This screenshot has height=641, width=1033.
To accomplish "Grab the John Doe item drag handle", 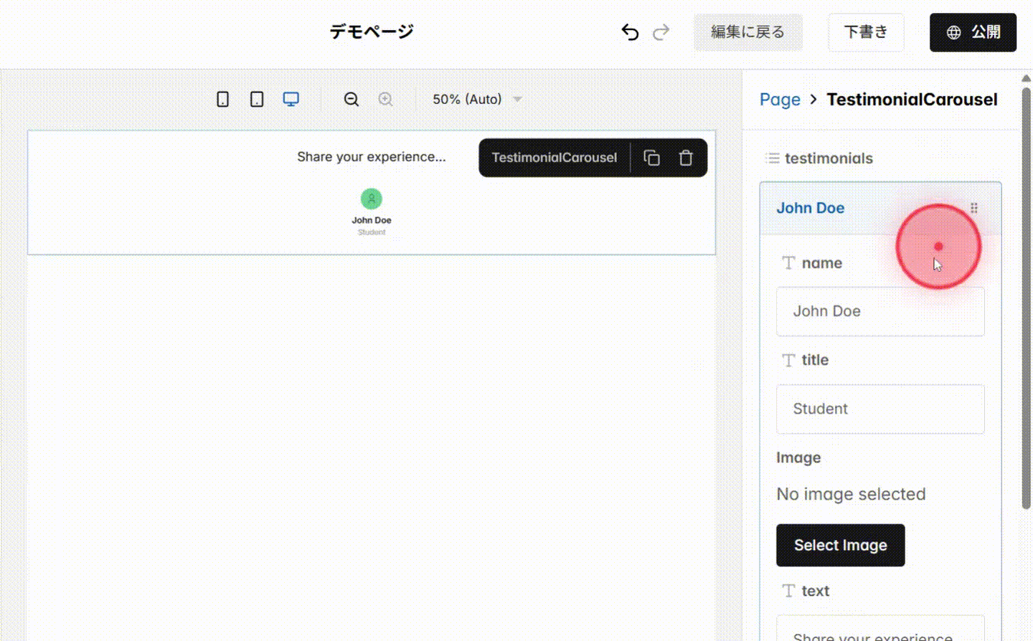I will click(974, 208).
